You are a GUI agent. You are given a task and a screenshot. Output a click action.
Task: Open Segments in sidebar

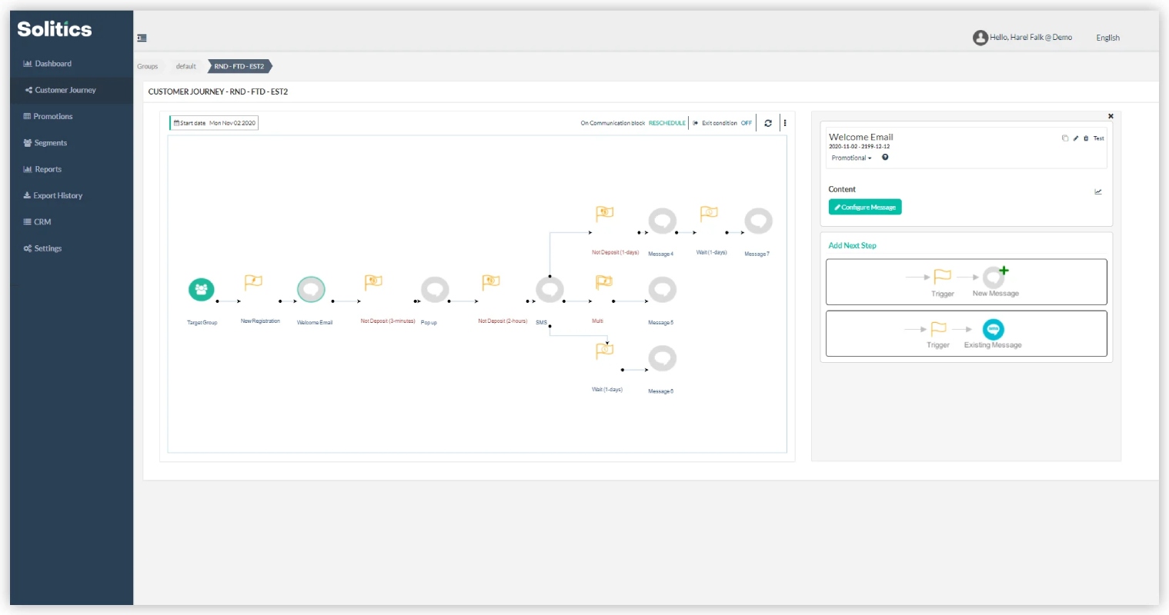point(45,143)
